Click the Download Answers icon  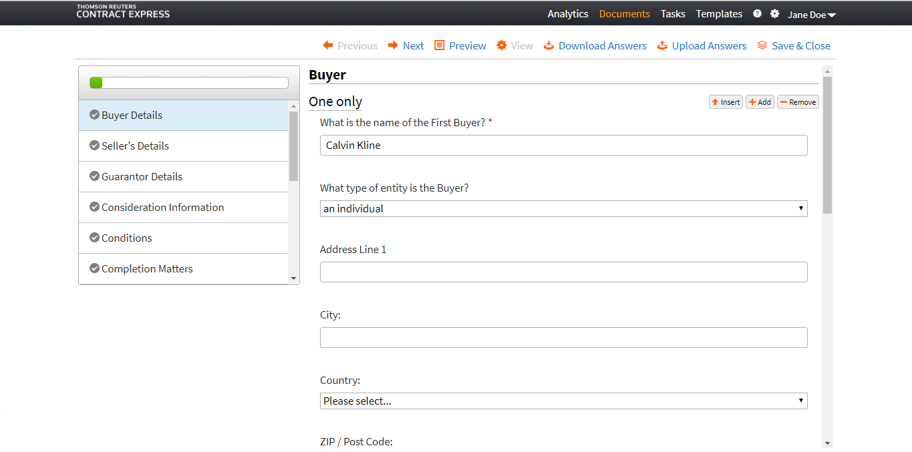549,45
